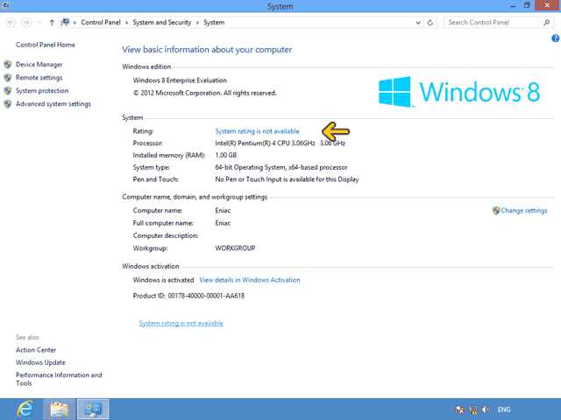Click the WORKGROUP value
This screenshot has width=561, height=420.
point(235,248)
